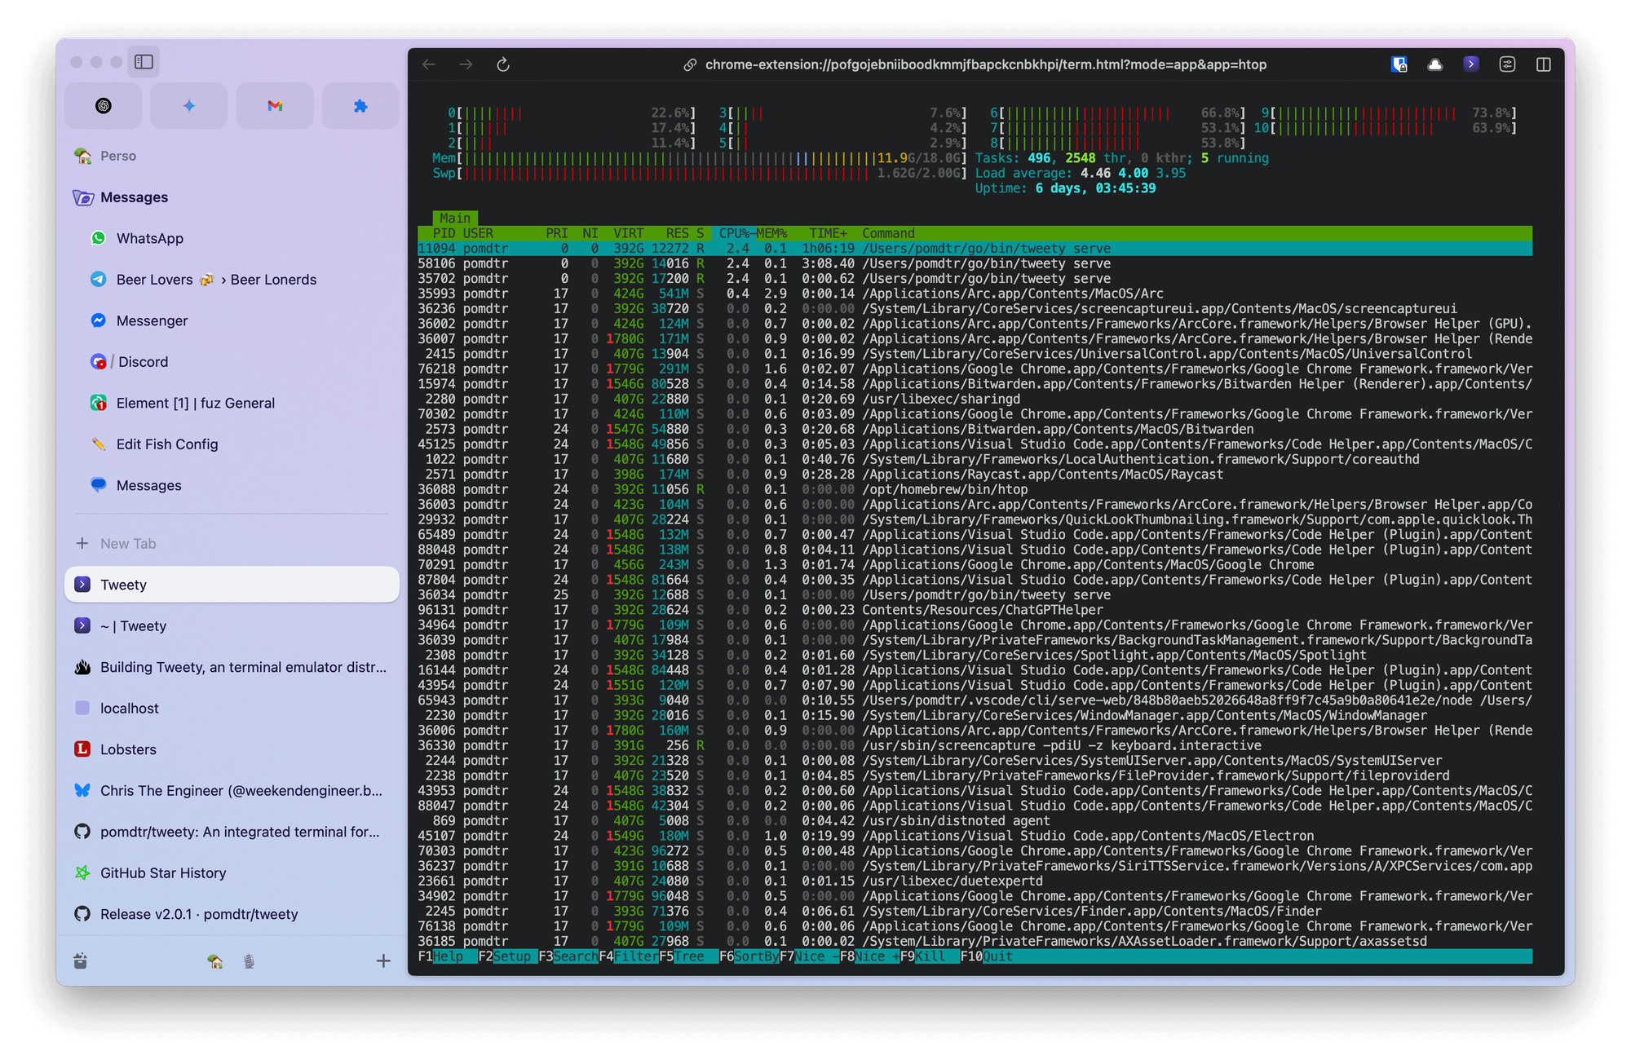Screen dimensions: 1631x1060
Task: Switch to the second space icon at bottom
Action: click(x=249, y=962)
